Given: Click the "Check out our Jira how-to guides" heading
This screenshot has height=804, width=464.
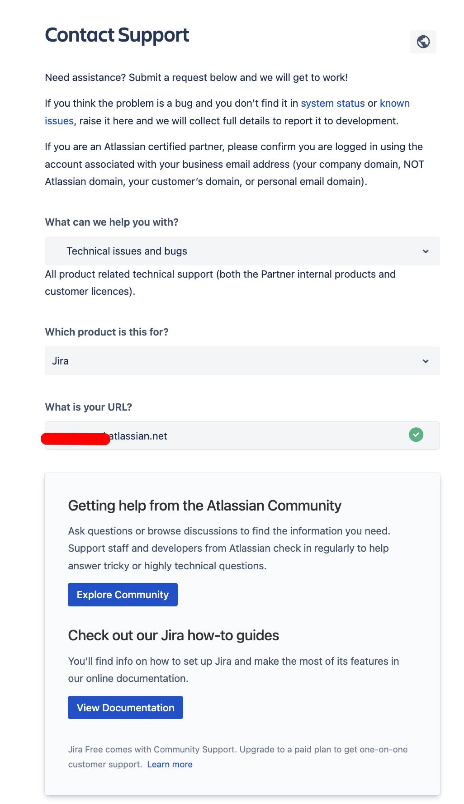Looking at the screenshot, I should [x=173, y=635].
